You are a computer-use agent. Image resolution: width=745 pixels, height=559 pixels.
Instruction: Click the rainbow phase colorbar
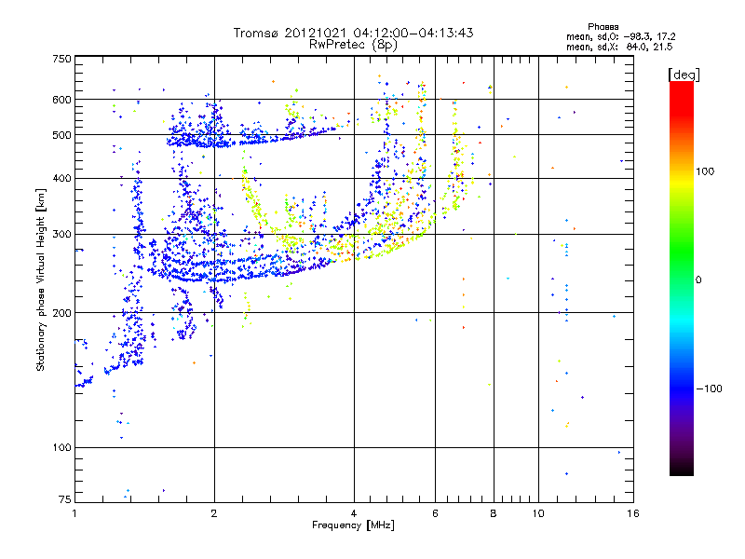(x=682, y=278)
